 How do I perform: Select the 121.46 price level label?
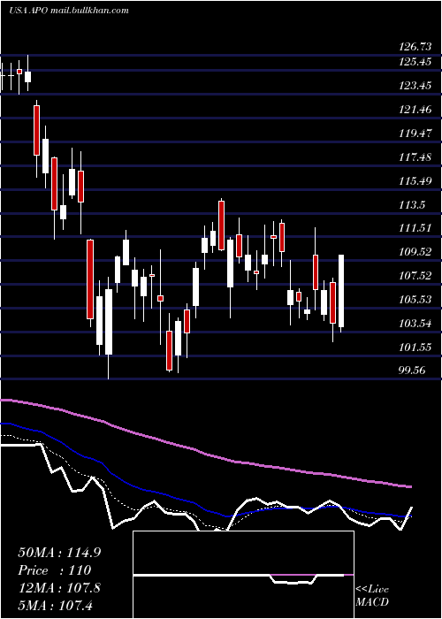click(x=415, y=110)
